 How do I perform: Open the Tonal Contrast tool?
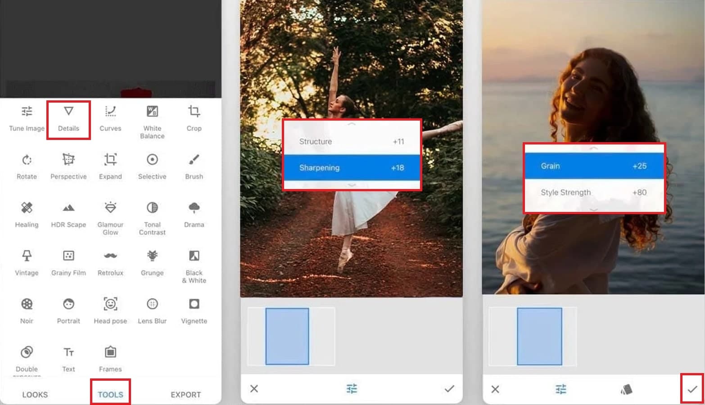click(152, 219)
